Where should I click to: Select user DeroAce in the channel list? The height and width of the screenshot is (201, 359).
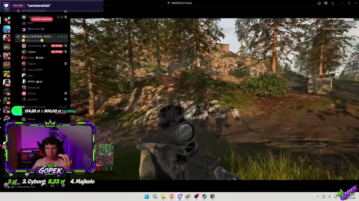(36, 29)
